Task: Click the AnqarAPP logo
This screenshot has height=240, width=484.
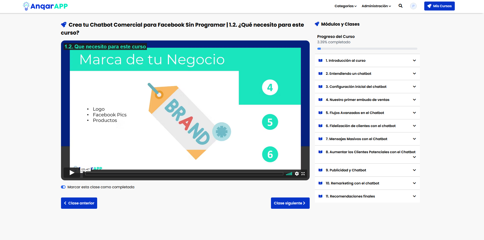Action: [x=45, y=6]
